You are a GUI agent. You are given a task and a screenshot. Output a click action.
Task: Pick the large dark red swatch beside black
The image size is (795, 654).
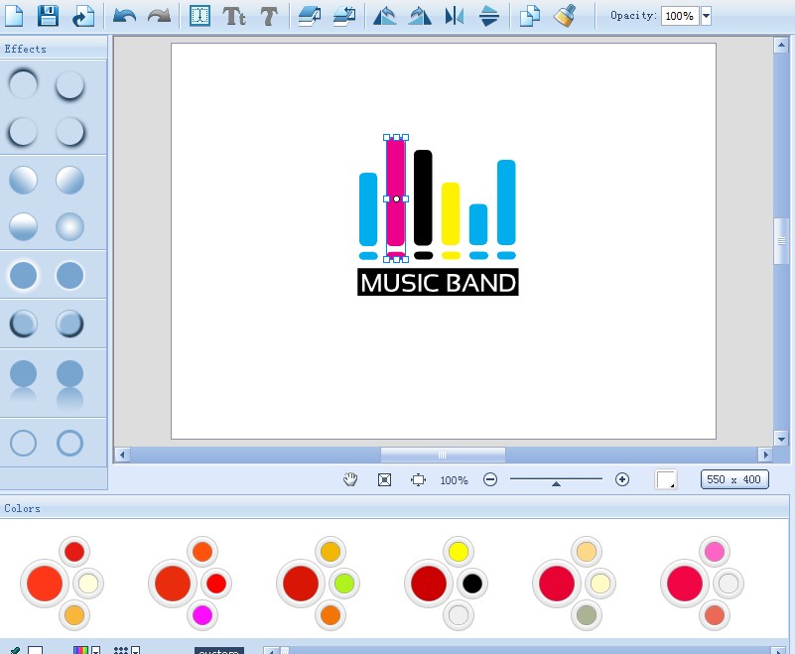[x=429, y=584]
